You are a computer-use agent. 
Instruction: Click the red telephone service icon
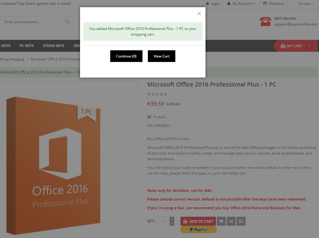point(265,22)
